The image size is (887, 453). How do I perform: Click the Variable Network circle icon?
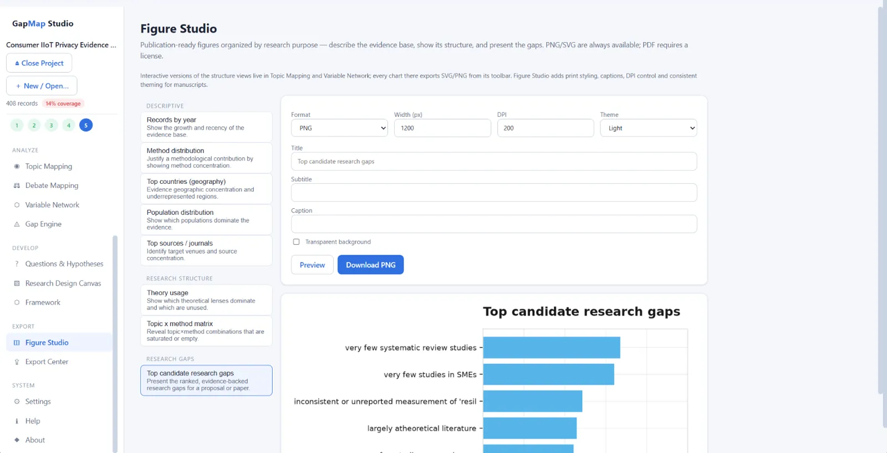coord(17,205)
